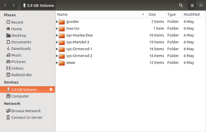This screenshot has height=132, width=206.
Task: Click the 3.9 GB Volume path button
Action: (x=38, y=5)
